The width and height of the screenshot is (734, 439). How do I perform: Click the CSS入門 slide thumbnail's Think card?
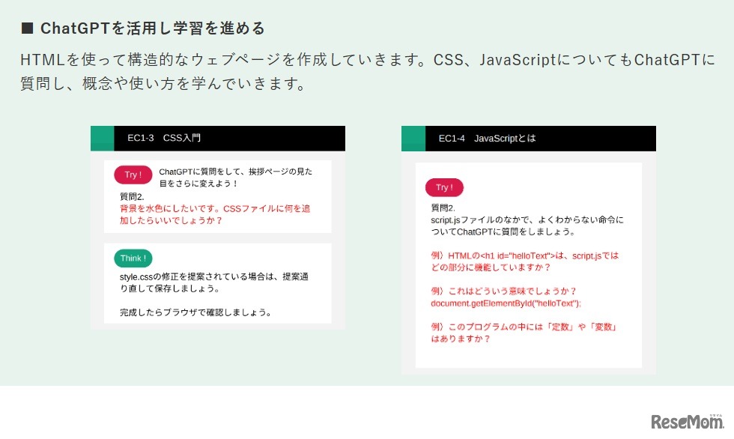pos(218,283)
